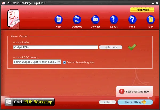Go Back to the previous step
160x110 pixels.
pos(107,102)
